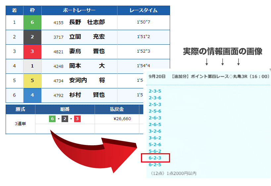Click the small green 6 badge in the 3連単 row

tap(52, 119)
